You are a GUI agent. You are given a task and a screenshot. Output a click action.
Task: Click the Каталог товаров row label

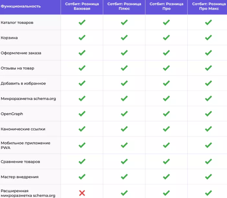pyautogui.click(x=17, y=22)
